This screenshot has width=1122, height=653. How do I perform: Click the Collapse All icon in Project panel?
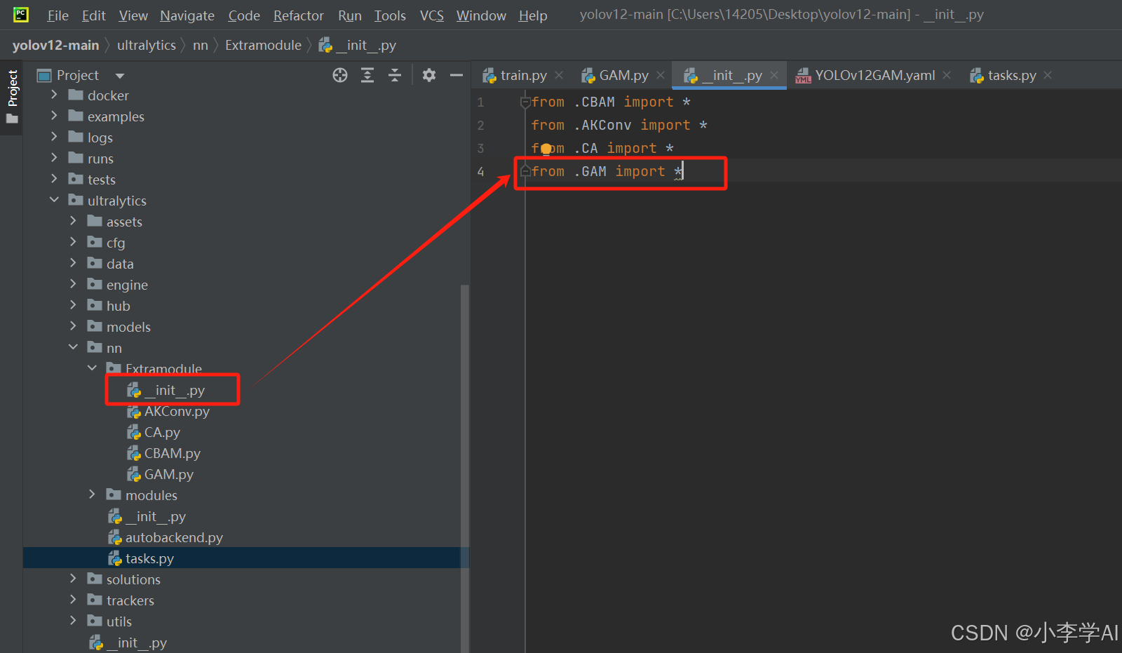coord(395,75)
